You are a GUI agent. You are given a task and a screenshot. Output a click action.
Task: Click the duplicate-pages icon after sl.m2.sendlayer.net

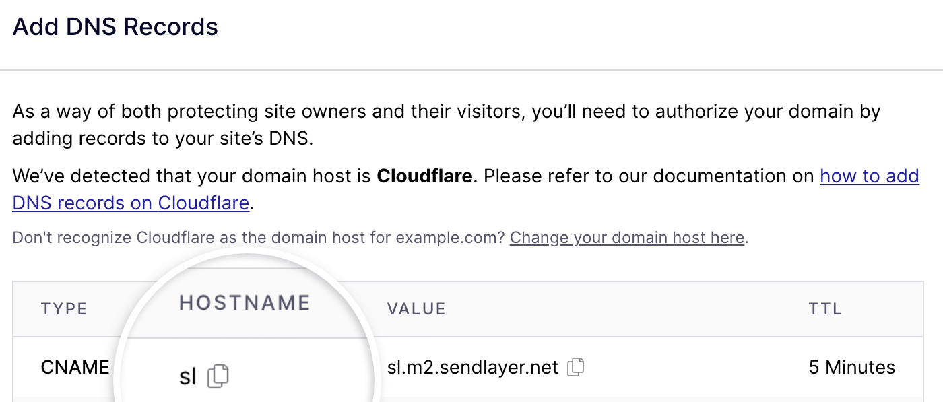pyautogui.click(x=577, y=367)
